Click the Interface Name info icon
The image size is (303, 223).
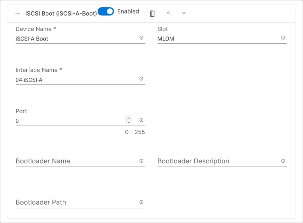coord(141,79)
